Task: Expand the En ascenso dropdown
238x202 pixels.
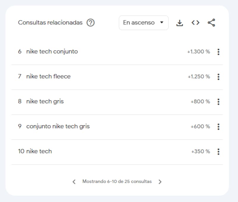Action: click(x=143, y=23)
